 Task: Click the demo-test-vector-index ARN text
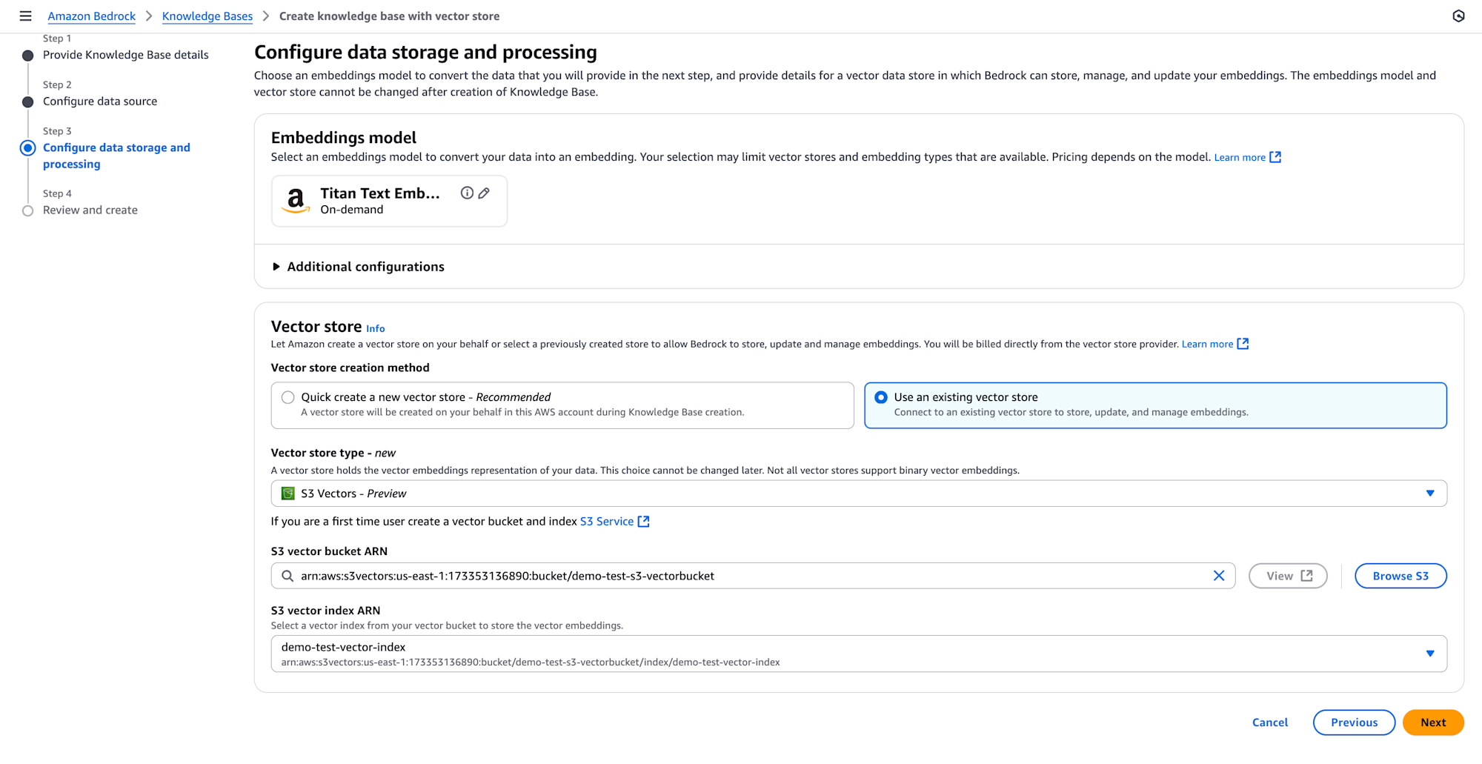(x=531, y=662)
